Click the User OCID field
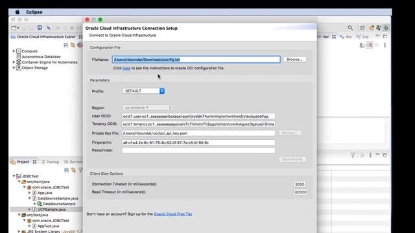415x233 pixels. [198, 116]
